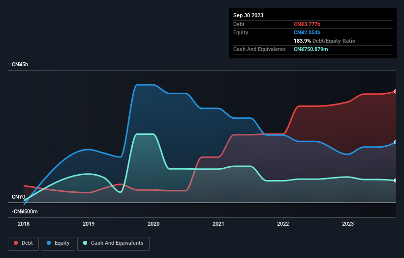Click the 2020 axis label

click(x=154, y=224)
